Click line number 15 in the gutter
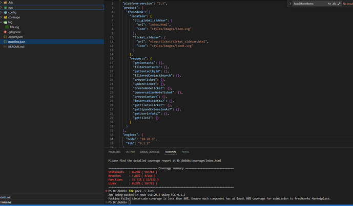353x206 pixels. (112, 59)
